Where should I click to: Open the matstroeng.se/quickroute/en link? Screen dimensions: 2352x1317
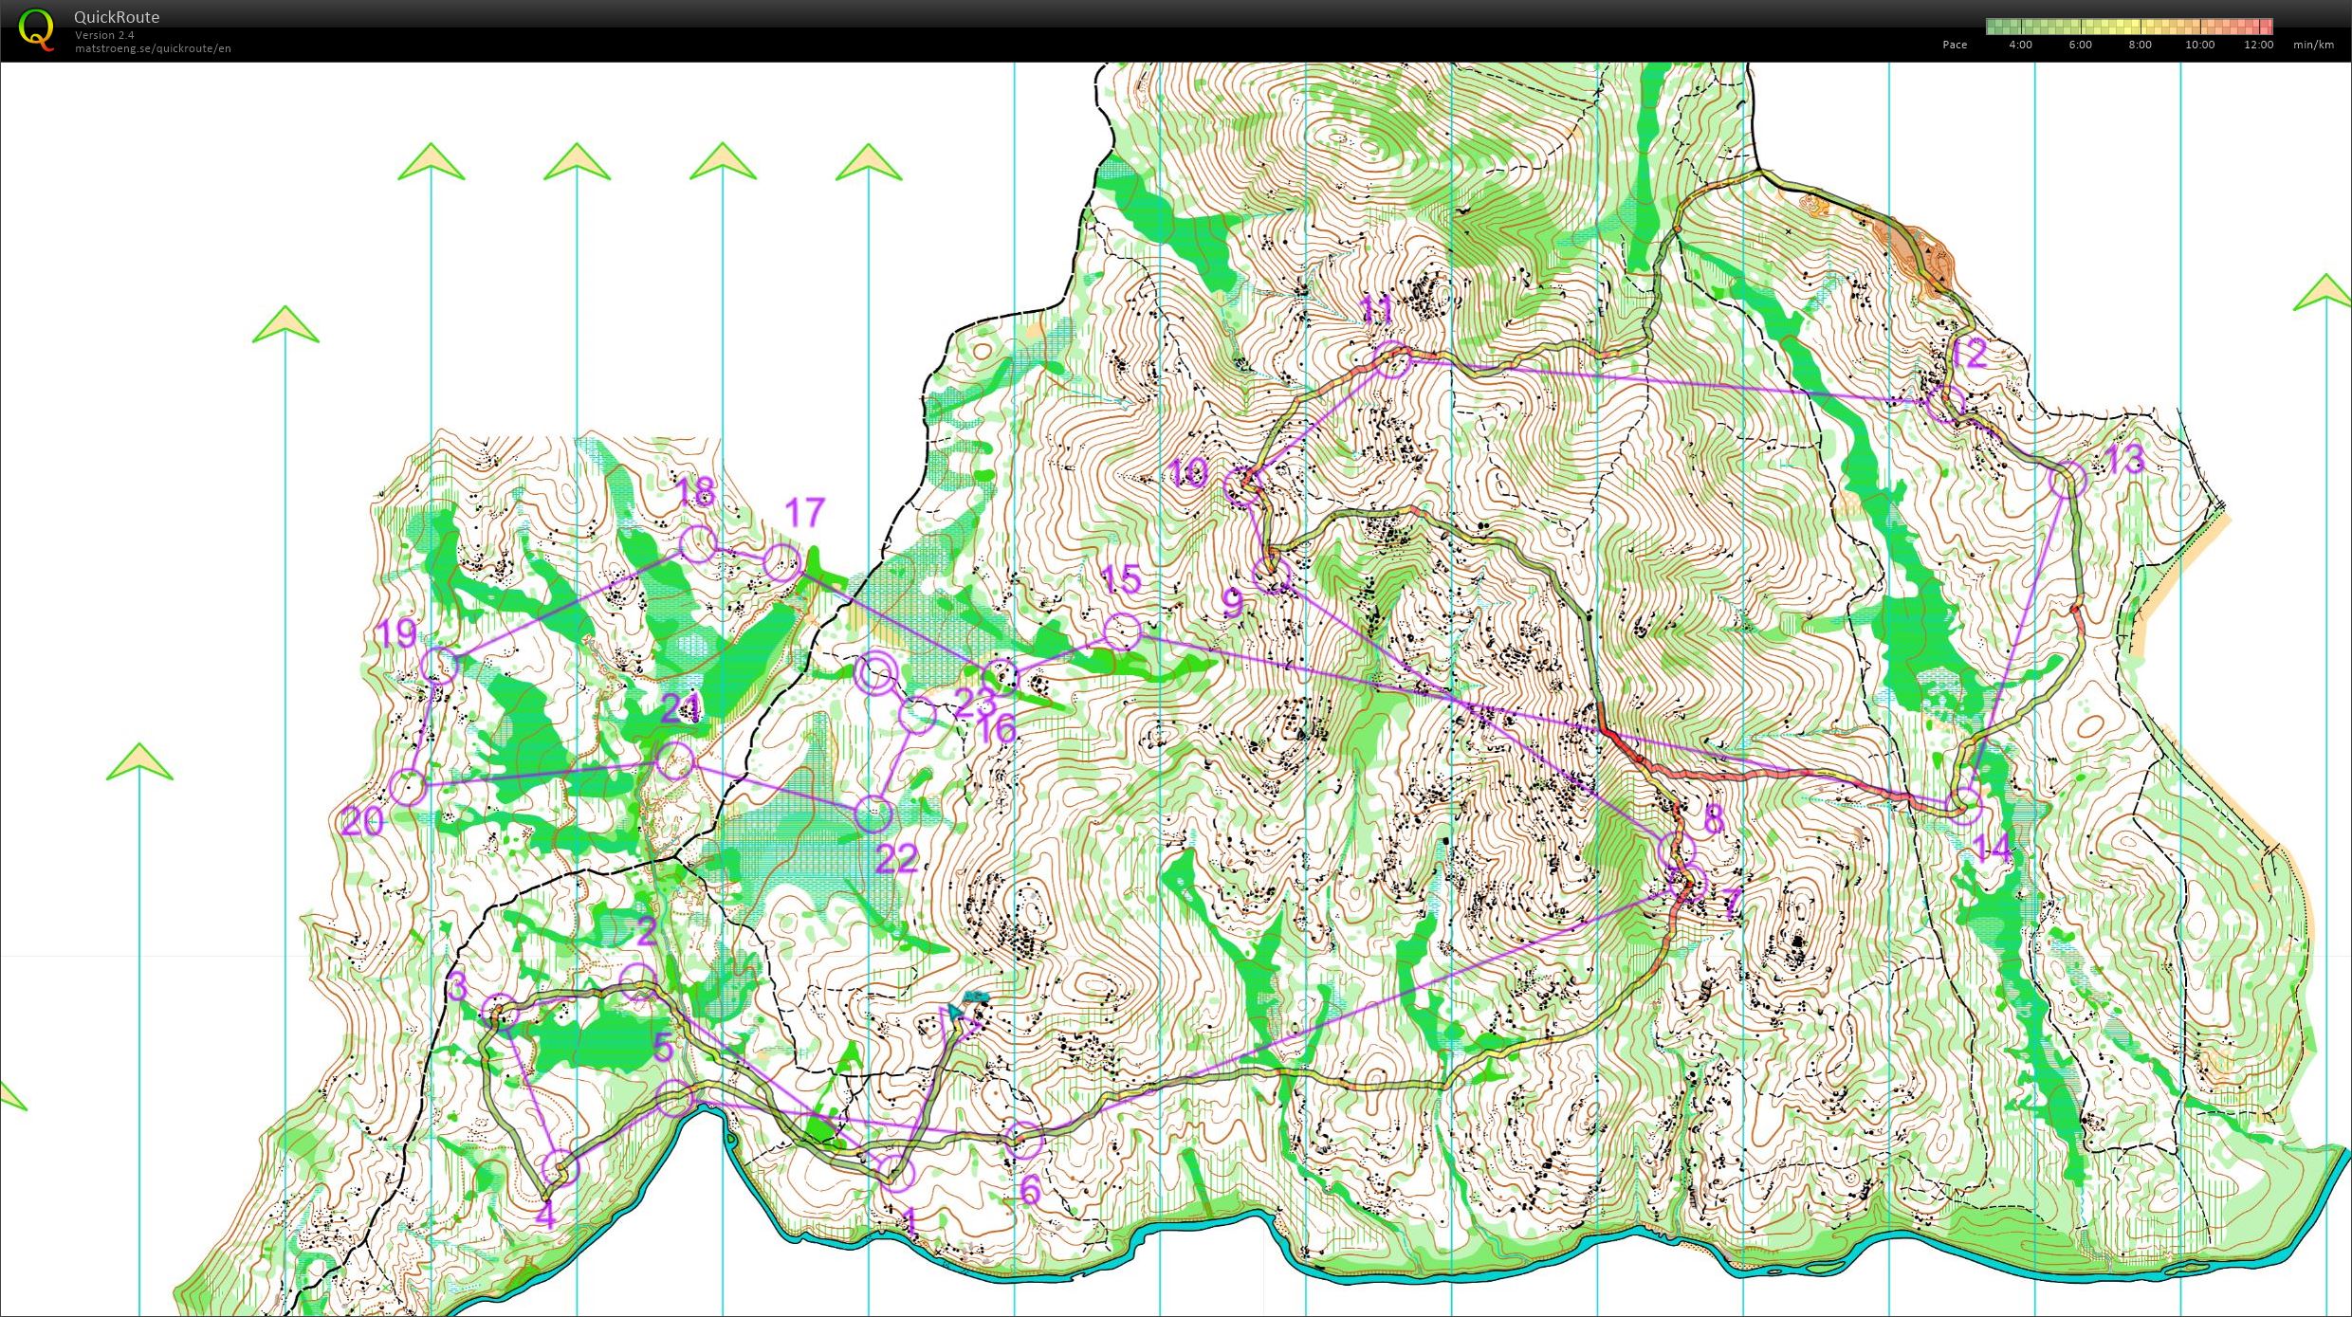coord(153,48)
